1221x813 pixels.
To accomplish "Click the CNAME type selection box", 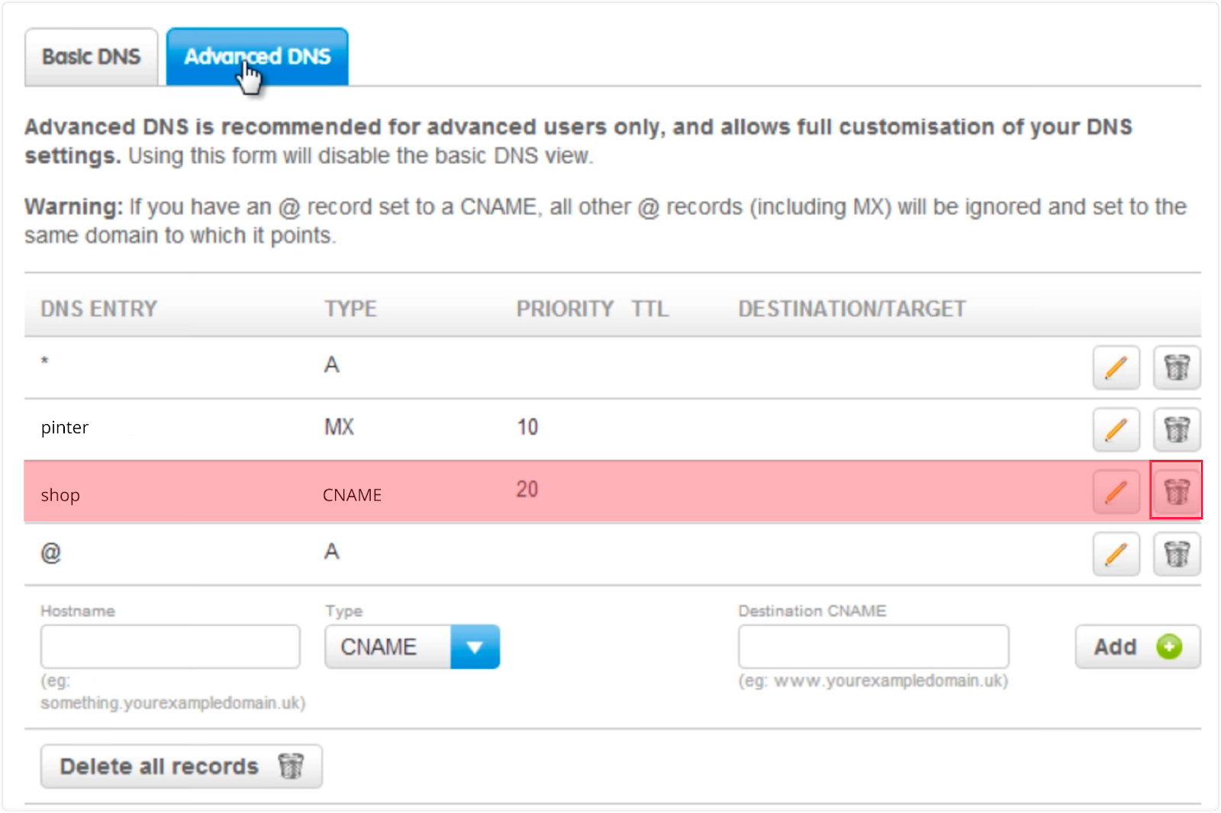I will click(412, 647).
